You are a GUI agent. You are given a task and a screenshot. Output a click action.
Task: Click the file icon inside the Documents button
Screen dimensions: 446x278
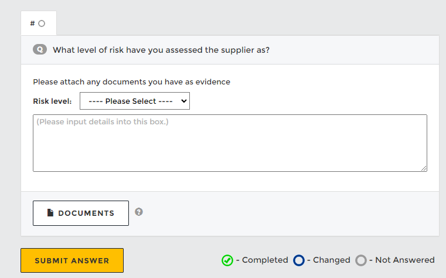point(50,213)
